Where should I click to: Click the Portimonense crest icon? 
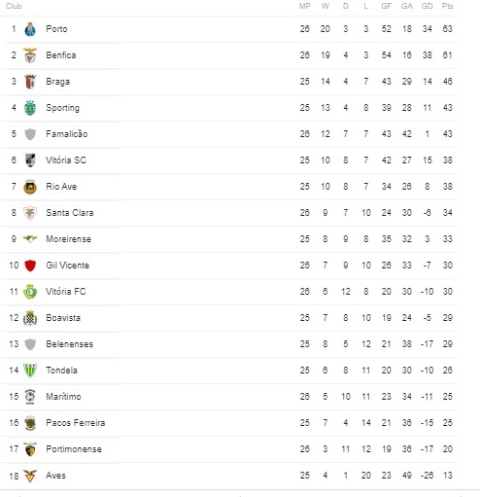(x=30, y=449)
